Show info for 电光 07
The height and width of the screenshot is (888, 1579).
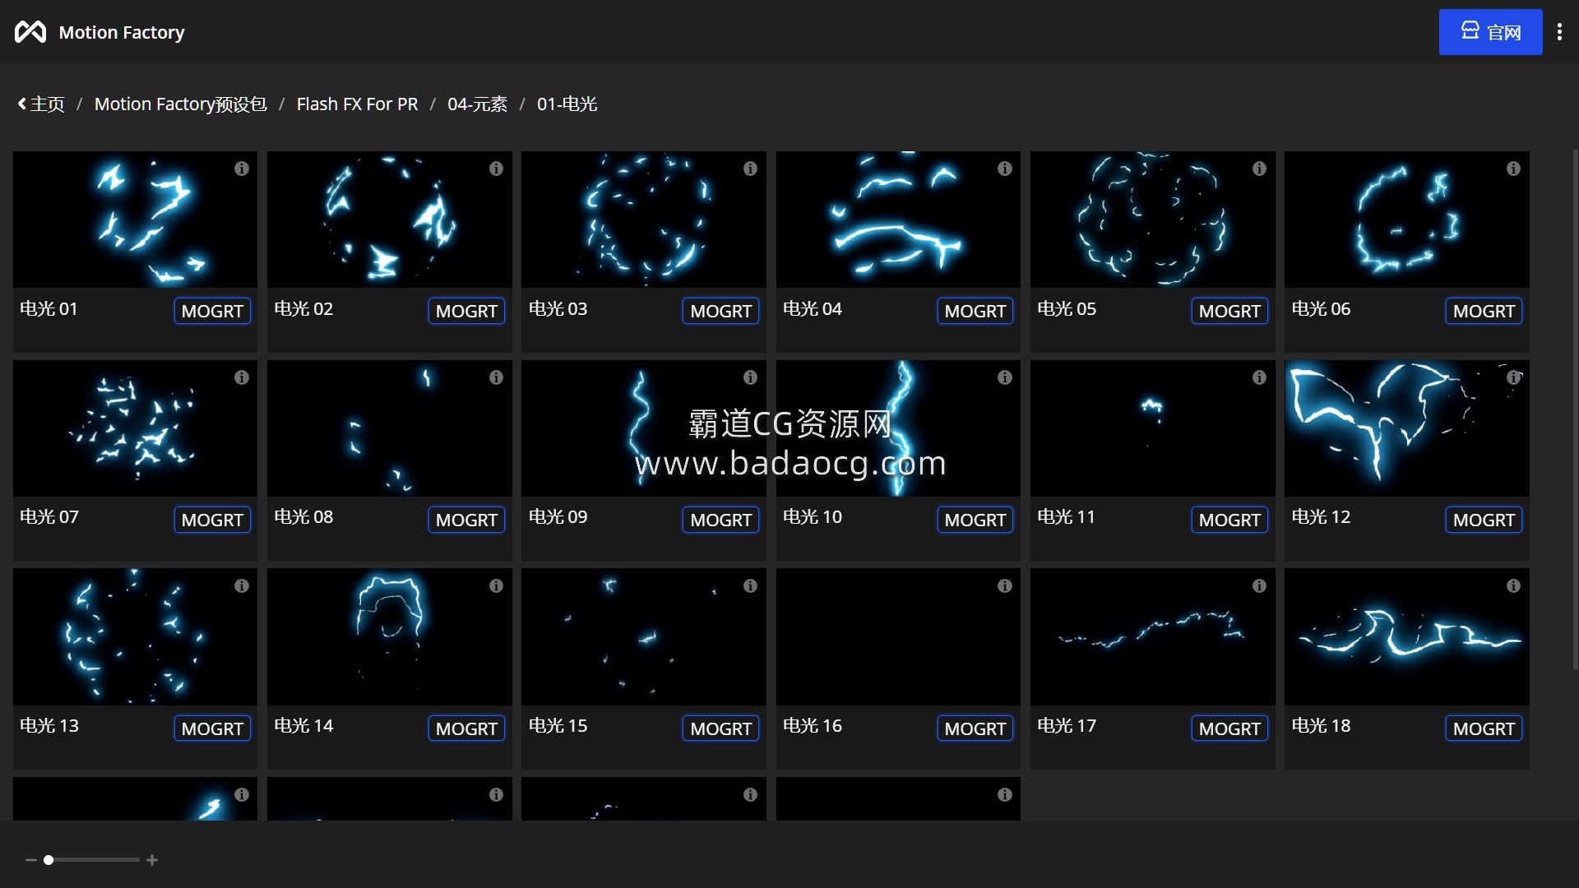(241, 377)
